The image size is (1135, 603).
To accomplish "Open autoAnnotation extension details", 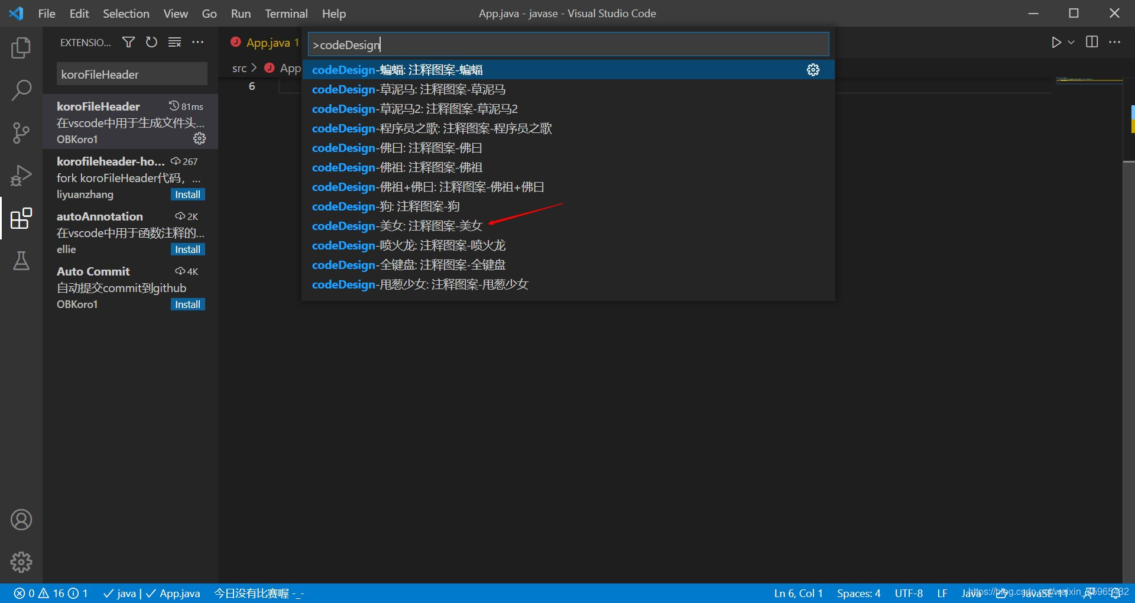I will coord(130,232).
